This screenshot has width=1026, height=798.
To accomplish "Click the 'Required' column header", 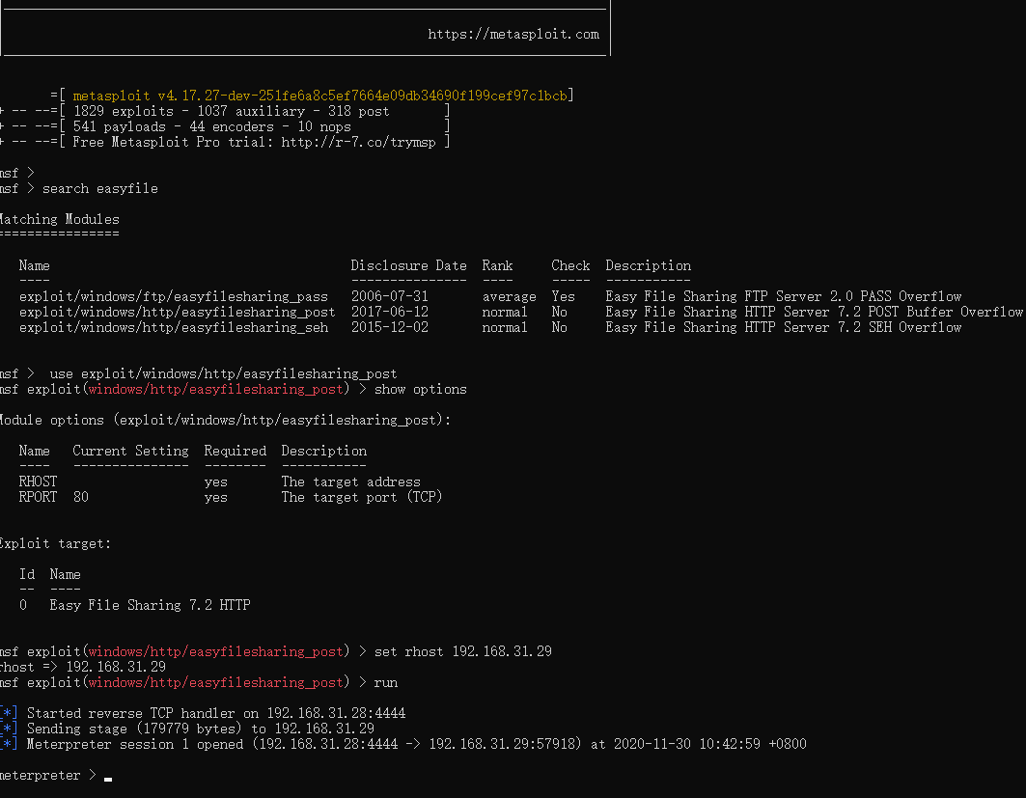I will tap(235, 451).
